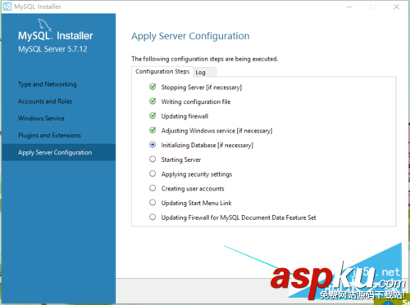Image resolution: width=410 pixels, height=305 pixels.
Task: Click 'Adjusting Windows service [if necessary]' text
Action: coord(216,131)
